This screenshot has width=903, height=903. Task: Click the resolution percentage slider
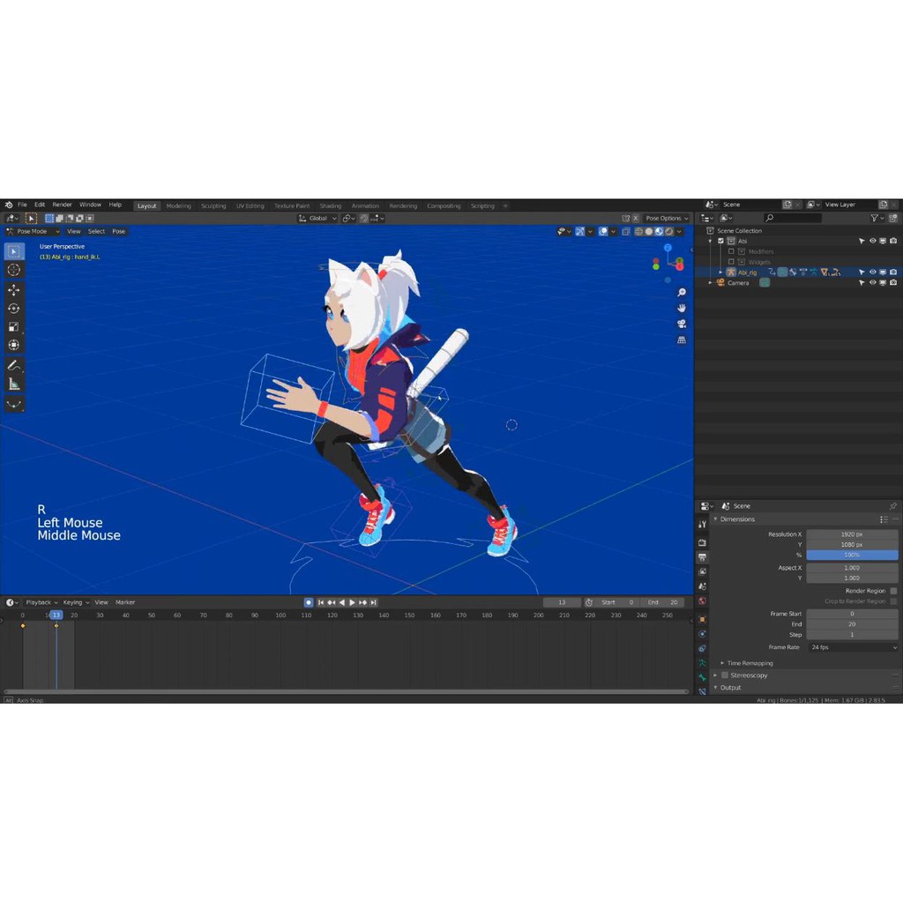(852, 556)
